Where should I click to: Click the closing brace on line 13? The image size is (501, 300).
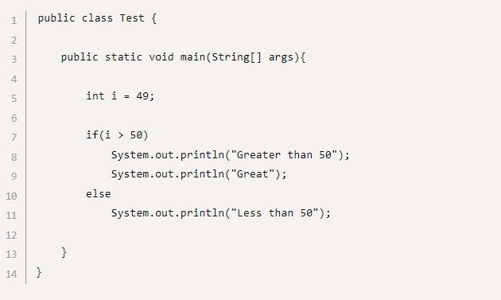(64, 252)
